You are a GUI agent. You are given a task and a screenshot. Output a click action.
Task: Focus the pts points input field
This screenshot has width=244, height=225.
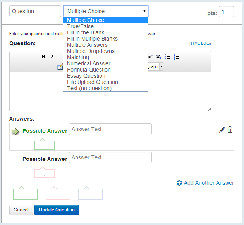point(226,12)
